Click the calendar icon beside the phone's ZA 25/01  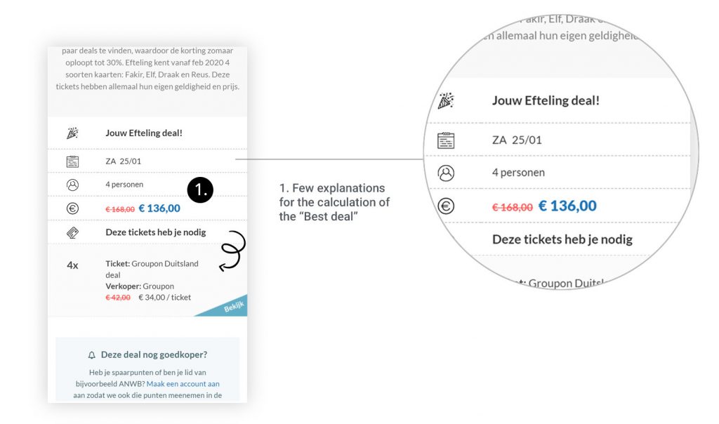72,161
